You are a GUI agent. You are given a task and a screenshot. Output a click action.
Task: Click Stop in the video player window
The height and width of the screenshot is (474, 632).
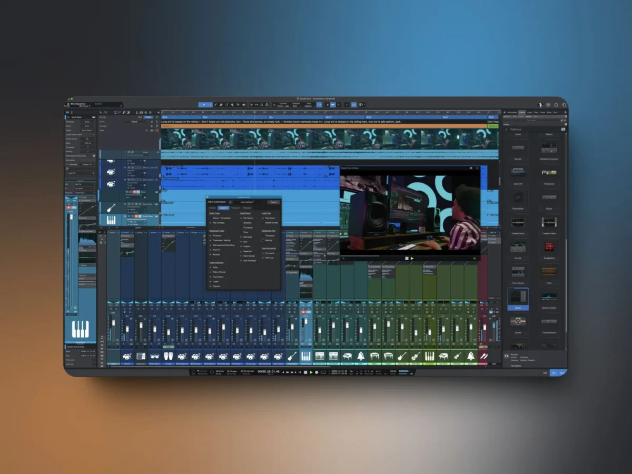[406, 258]
